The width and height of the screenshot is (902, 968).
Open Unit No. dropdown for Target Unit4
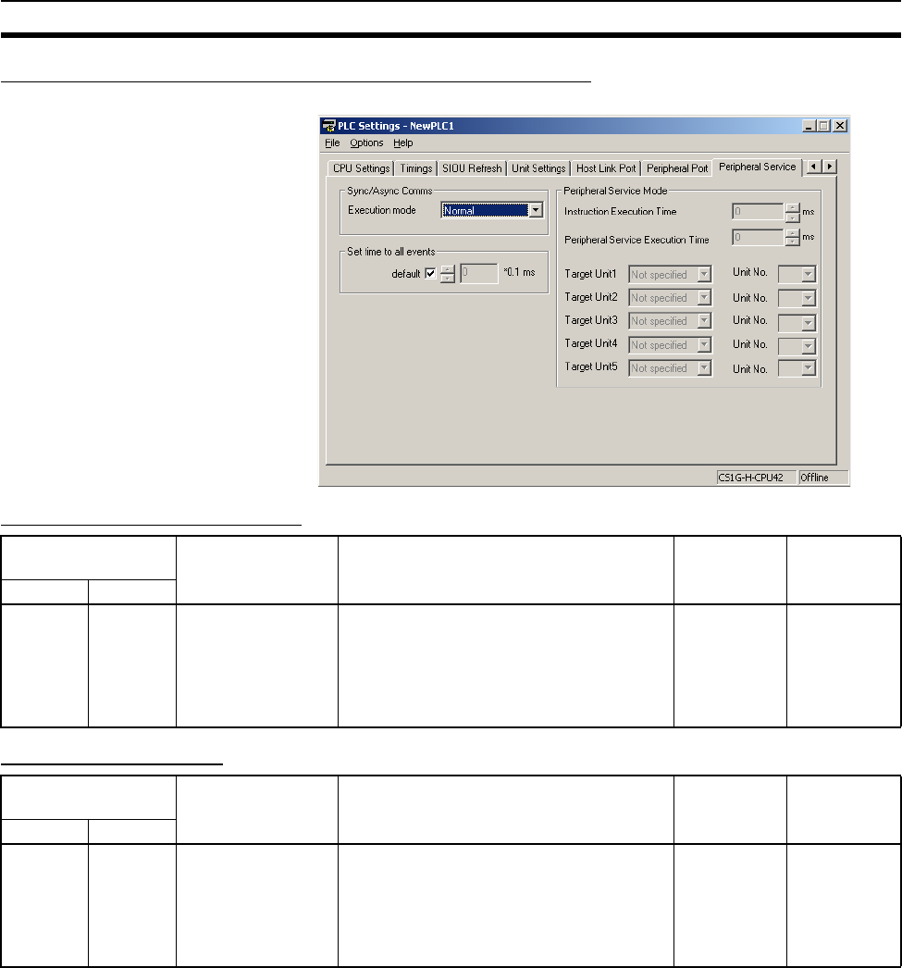[x=797, y=346]
